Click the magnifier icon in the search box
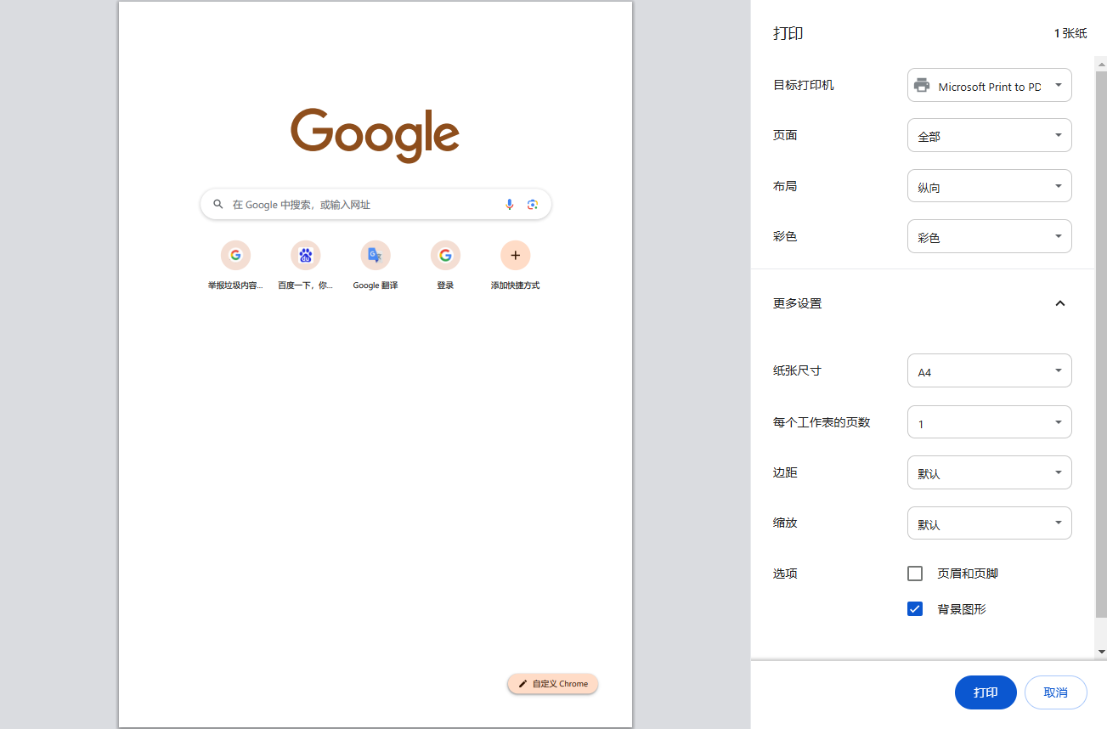The image size is (1107, 729). [218, 204]
